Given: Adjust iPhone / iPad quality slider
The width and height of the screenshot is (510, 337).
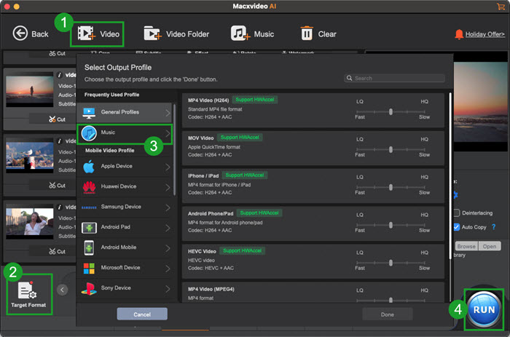Looking at the screenshot, I should [391, 187].
